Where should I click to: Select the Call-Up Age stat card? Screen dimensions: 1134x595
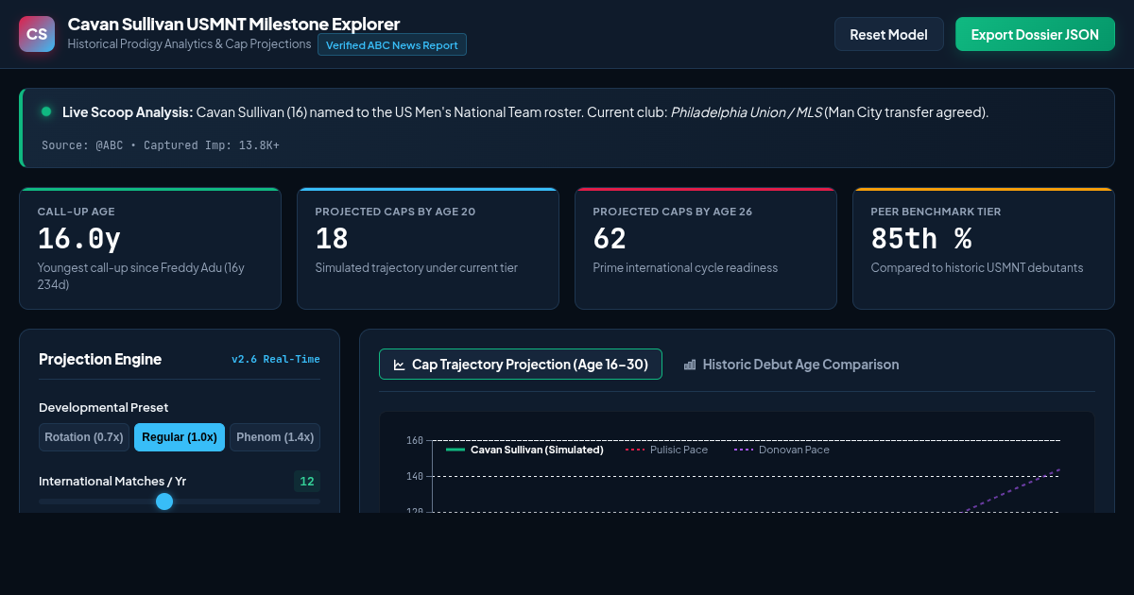click(150, 248)
